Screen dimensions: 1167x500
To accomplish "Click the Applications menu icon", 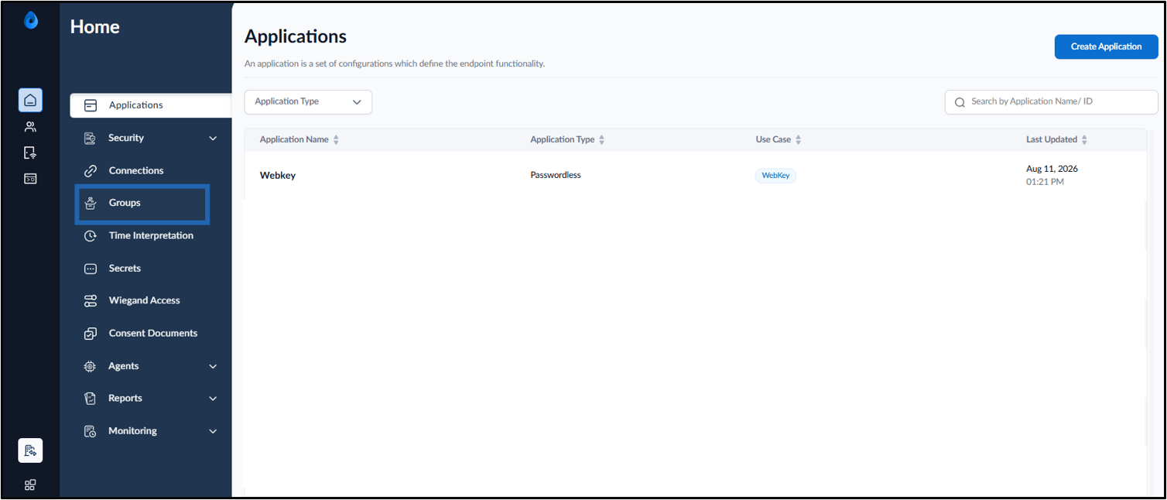I will point(91,105).
